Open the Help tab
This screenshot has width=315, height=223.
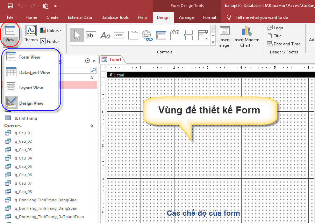pos(142,17)
